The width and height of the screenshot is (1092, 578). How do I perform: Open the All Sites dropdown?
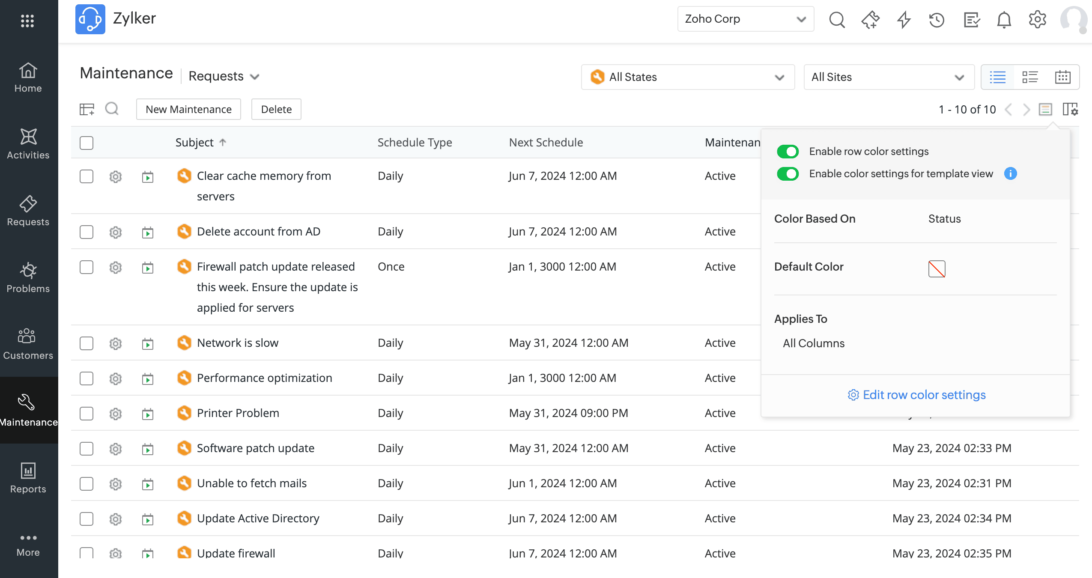tap(889, 77)
